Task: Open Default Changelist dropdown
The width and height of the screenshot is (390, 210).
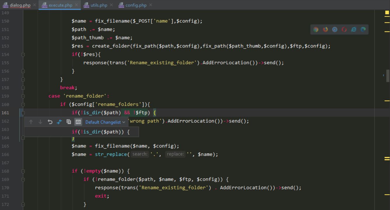Action: click(105, 122)
